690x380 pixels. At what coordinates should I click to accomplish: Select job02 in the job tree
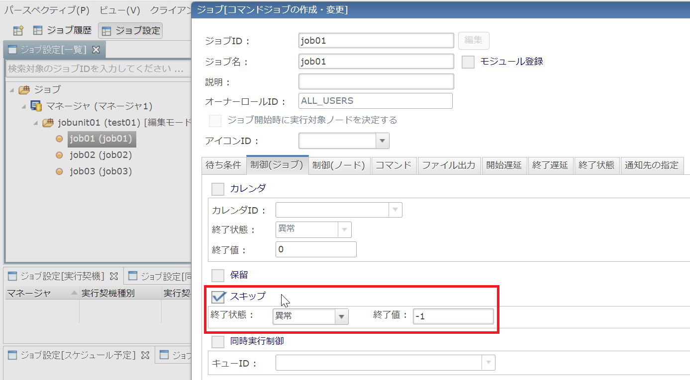[100, 155]
